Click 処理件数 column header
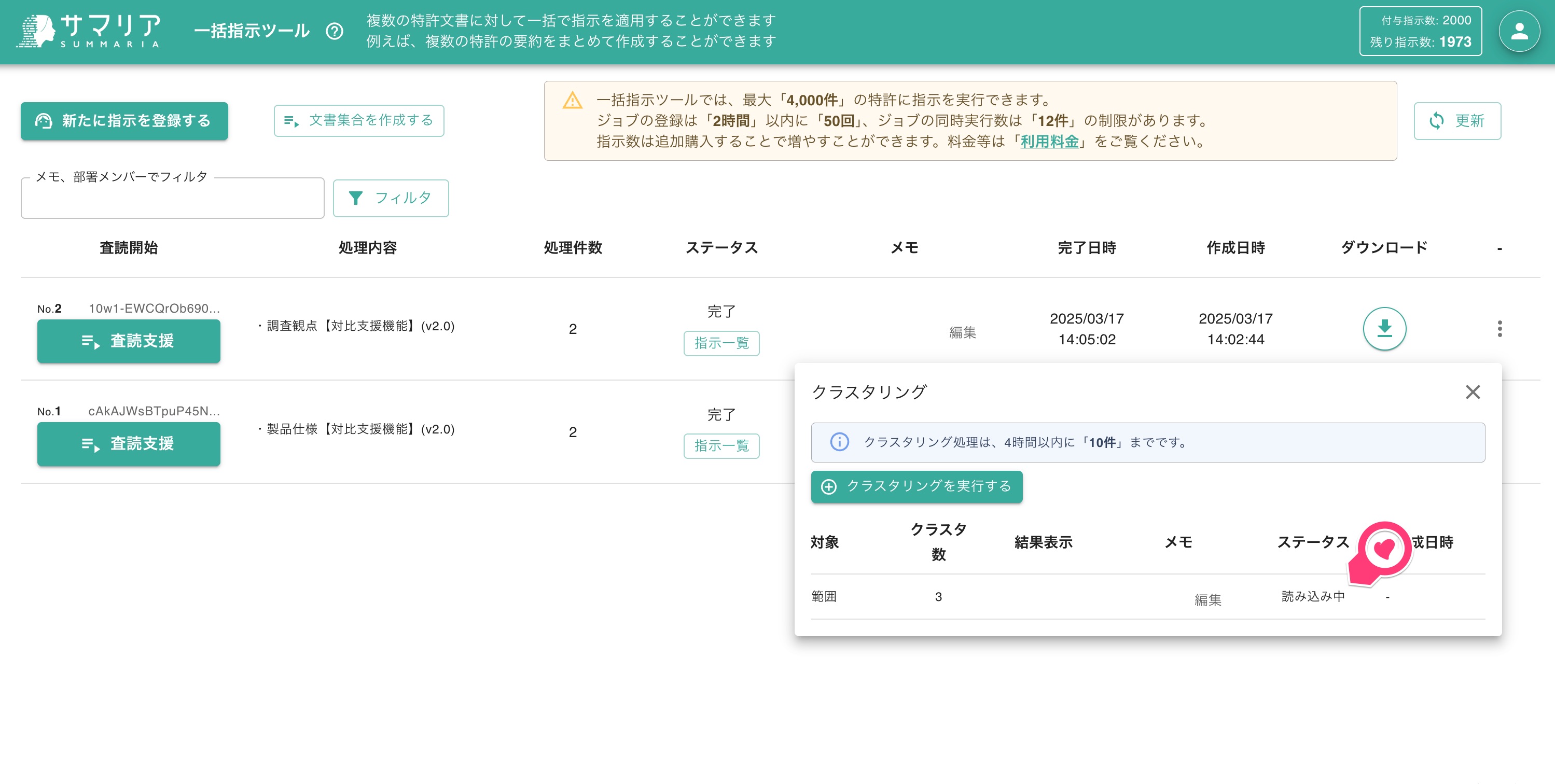 pos(573,247)
